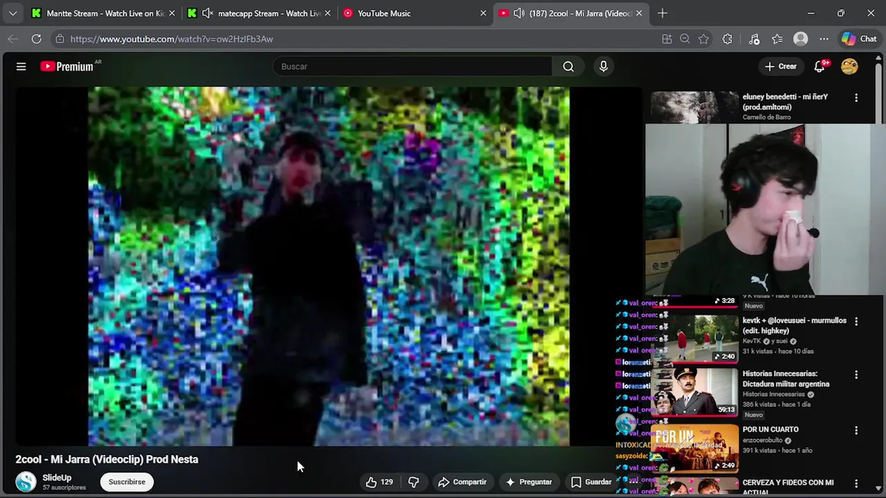
Task: Open enzocorobulto channel name
Action: pyautogui.click(x=762, y=440)
